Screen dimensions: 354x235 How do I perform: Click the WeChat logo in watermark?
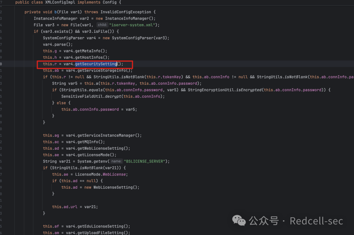(x=239, y=221)
